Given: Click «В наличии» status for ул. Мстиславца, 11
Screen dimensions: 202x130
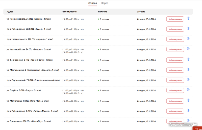Looking at the screenshot, I should coord(104,101).
